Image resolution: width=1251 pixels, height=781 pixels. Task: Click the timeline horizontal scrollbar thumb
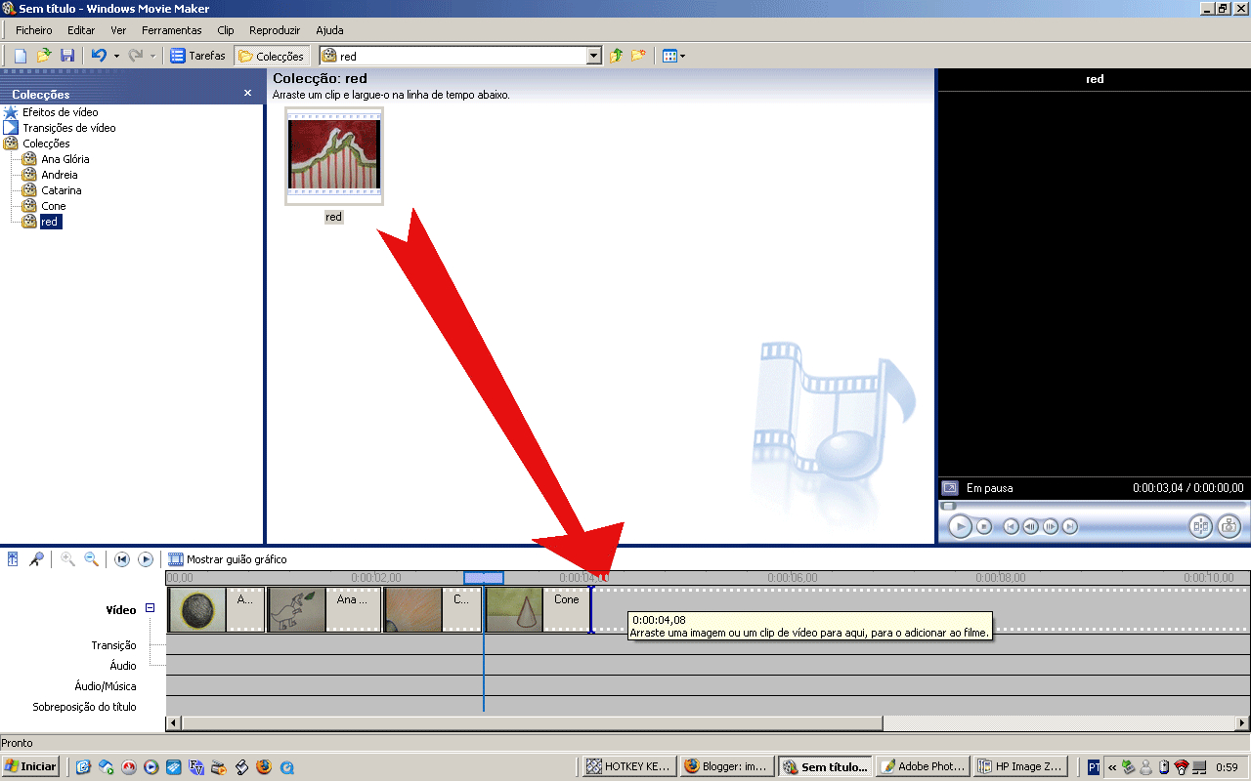[532, 723]
